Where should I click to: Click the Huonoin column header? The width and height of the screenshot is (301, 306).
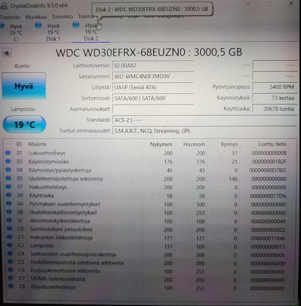[194, 144]
